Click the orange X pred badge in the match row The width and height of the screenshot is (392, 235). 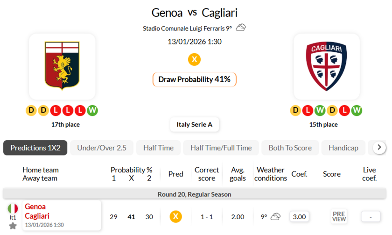[x=175, y=216]
